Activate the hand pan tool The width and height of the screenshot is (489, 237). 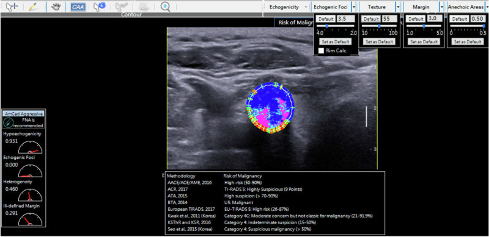click(x=56, y=7)
